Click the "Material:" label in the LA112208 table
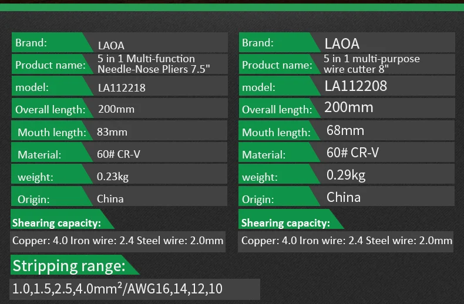This screenshot has height=304, width=464. pos(264,155)
